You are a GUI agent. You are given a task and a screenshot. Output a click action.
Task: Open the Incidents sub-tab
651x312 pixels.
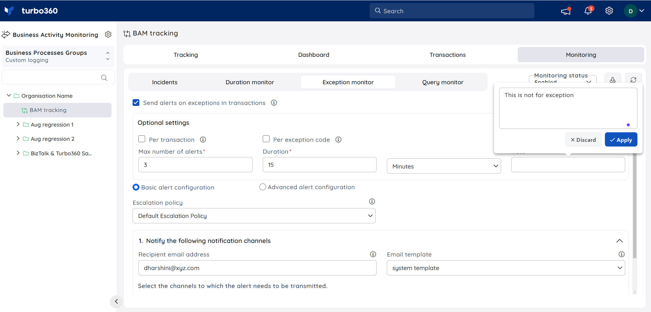[165, 82]
